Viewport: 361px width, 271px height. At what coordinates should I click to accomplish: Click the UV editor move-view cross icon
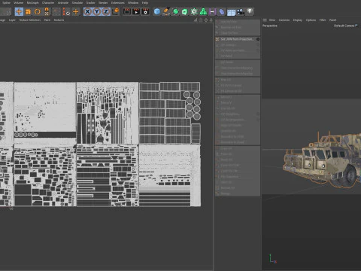[x=206, y=20]
